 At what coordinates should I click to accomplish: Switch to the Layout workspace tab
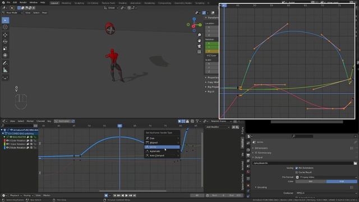click(54, 3)
